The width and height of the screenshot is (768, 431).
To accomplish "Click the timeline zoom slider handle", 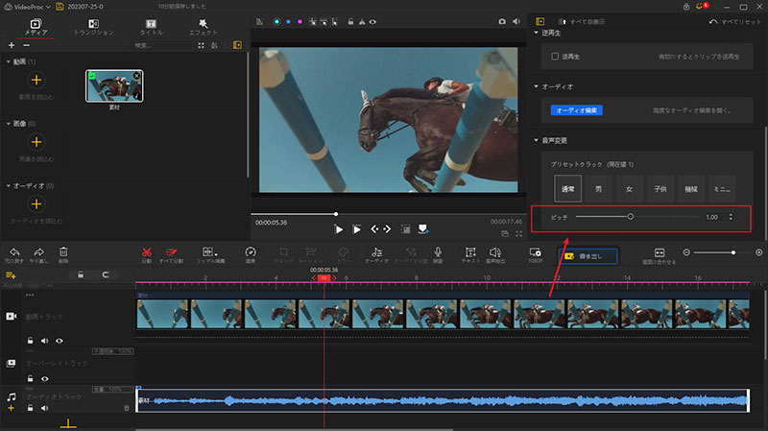I will (x=733, y=252).
